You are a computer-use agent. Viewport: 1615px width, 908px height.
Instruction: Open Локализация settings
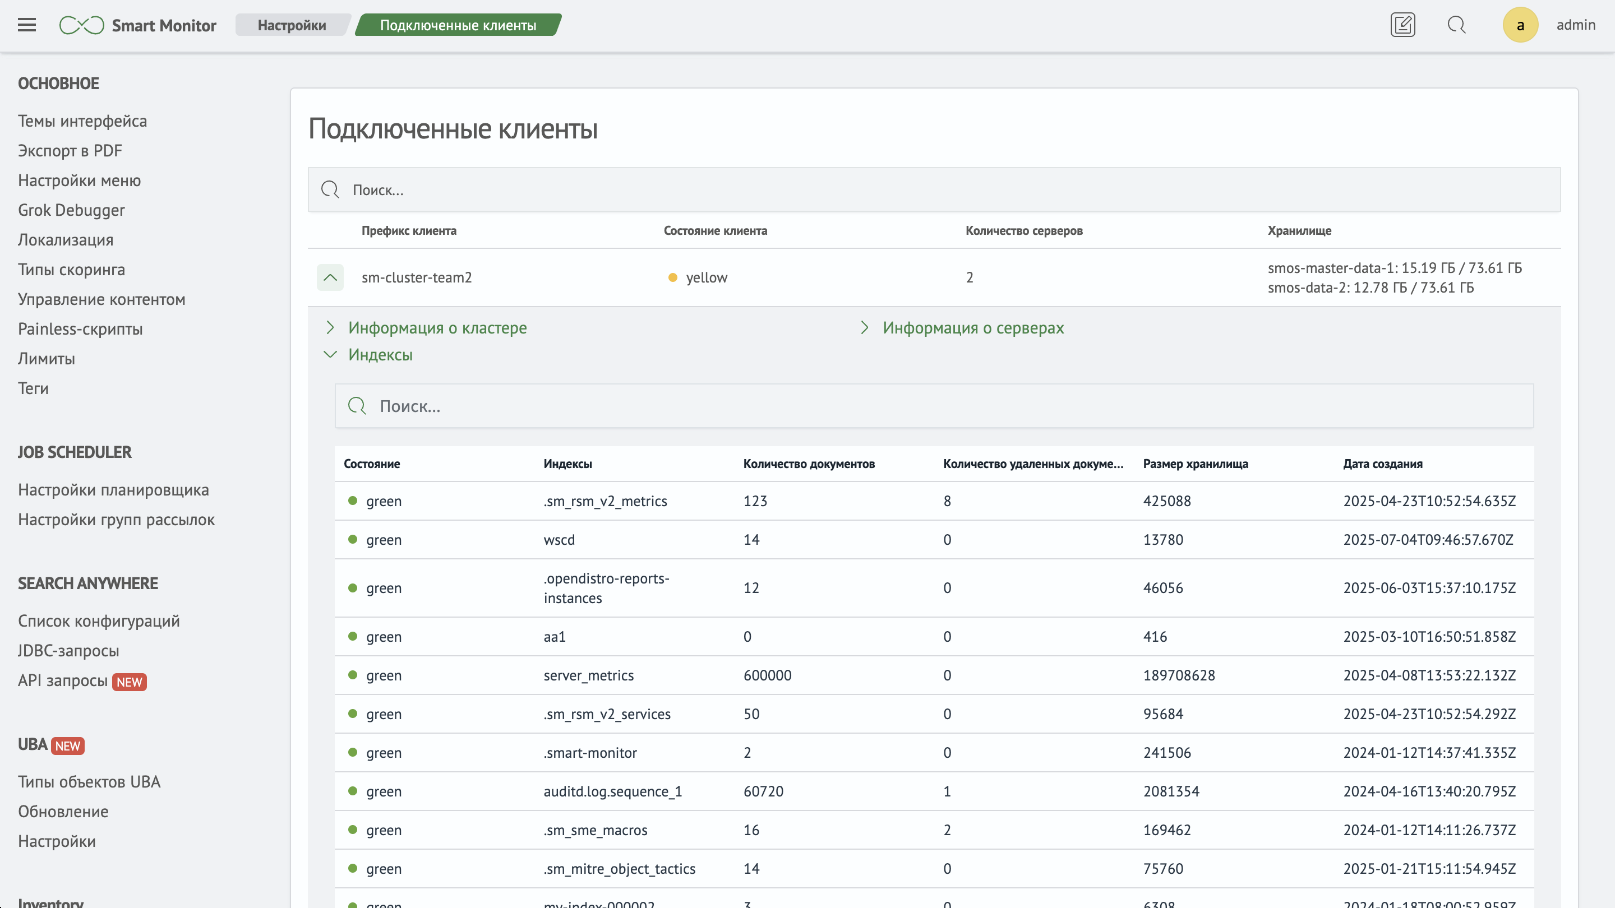point(66,240)
